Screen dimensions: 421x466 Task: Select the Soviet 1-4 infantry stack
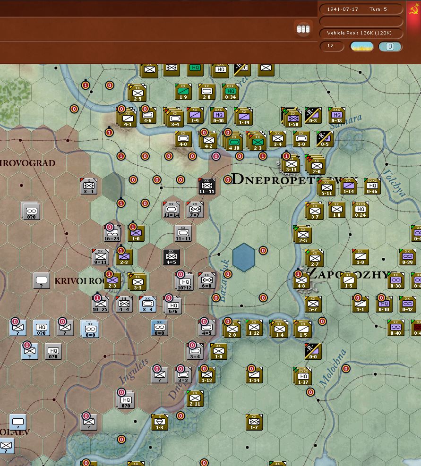(279, 329)
